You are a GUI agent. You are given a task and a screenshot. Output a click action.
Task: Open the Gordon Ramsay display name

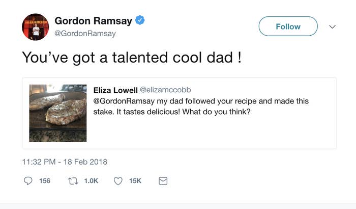point(93,21)
